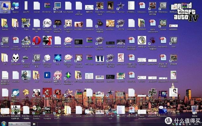Select The Sims 2 Mansion shortcut
The width and height of the screenshot is (202, 126).
68,75
